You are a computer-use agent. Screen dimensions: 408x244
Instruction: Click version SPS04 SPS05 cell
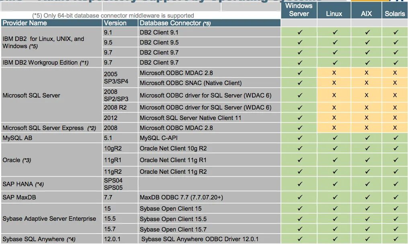(x=120, y=184)
